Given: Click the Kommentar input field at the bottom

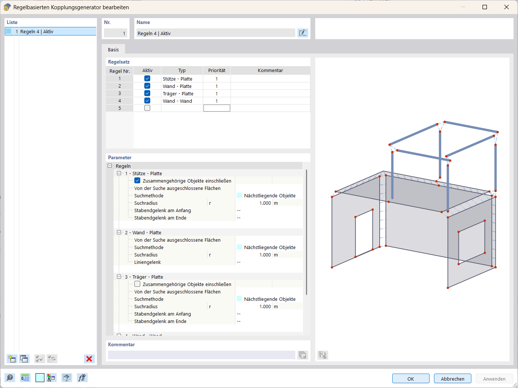Looking at the screenshot, I should (202, 355).
